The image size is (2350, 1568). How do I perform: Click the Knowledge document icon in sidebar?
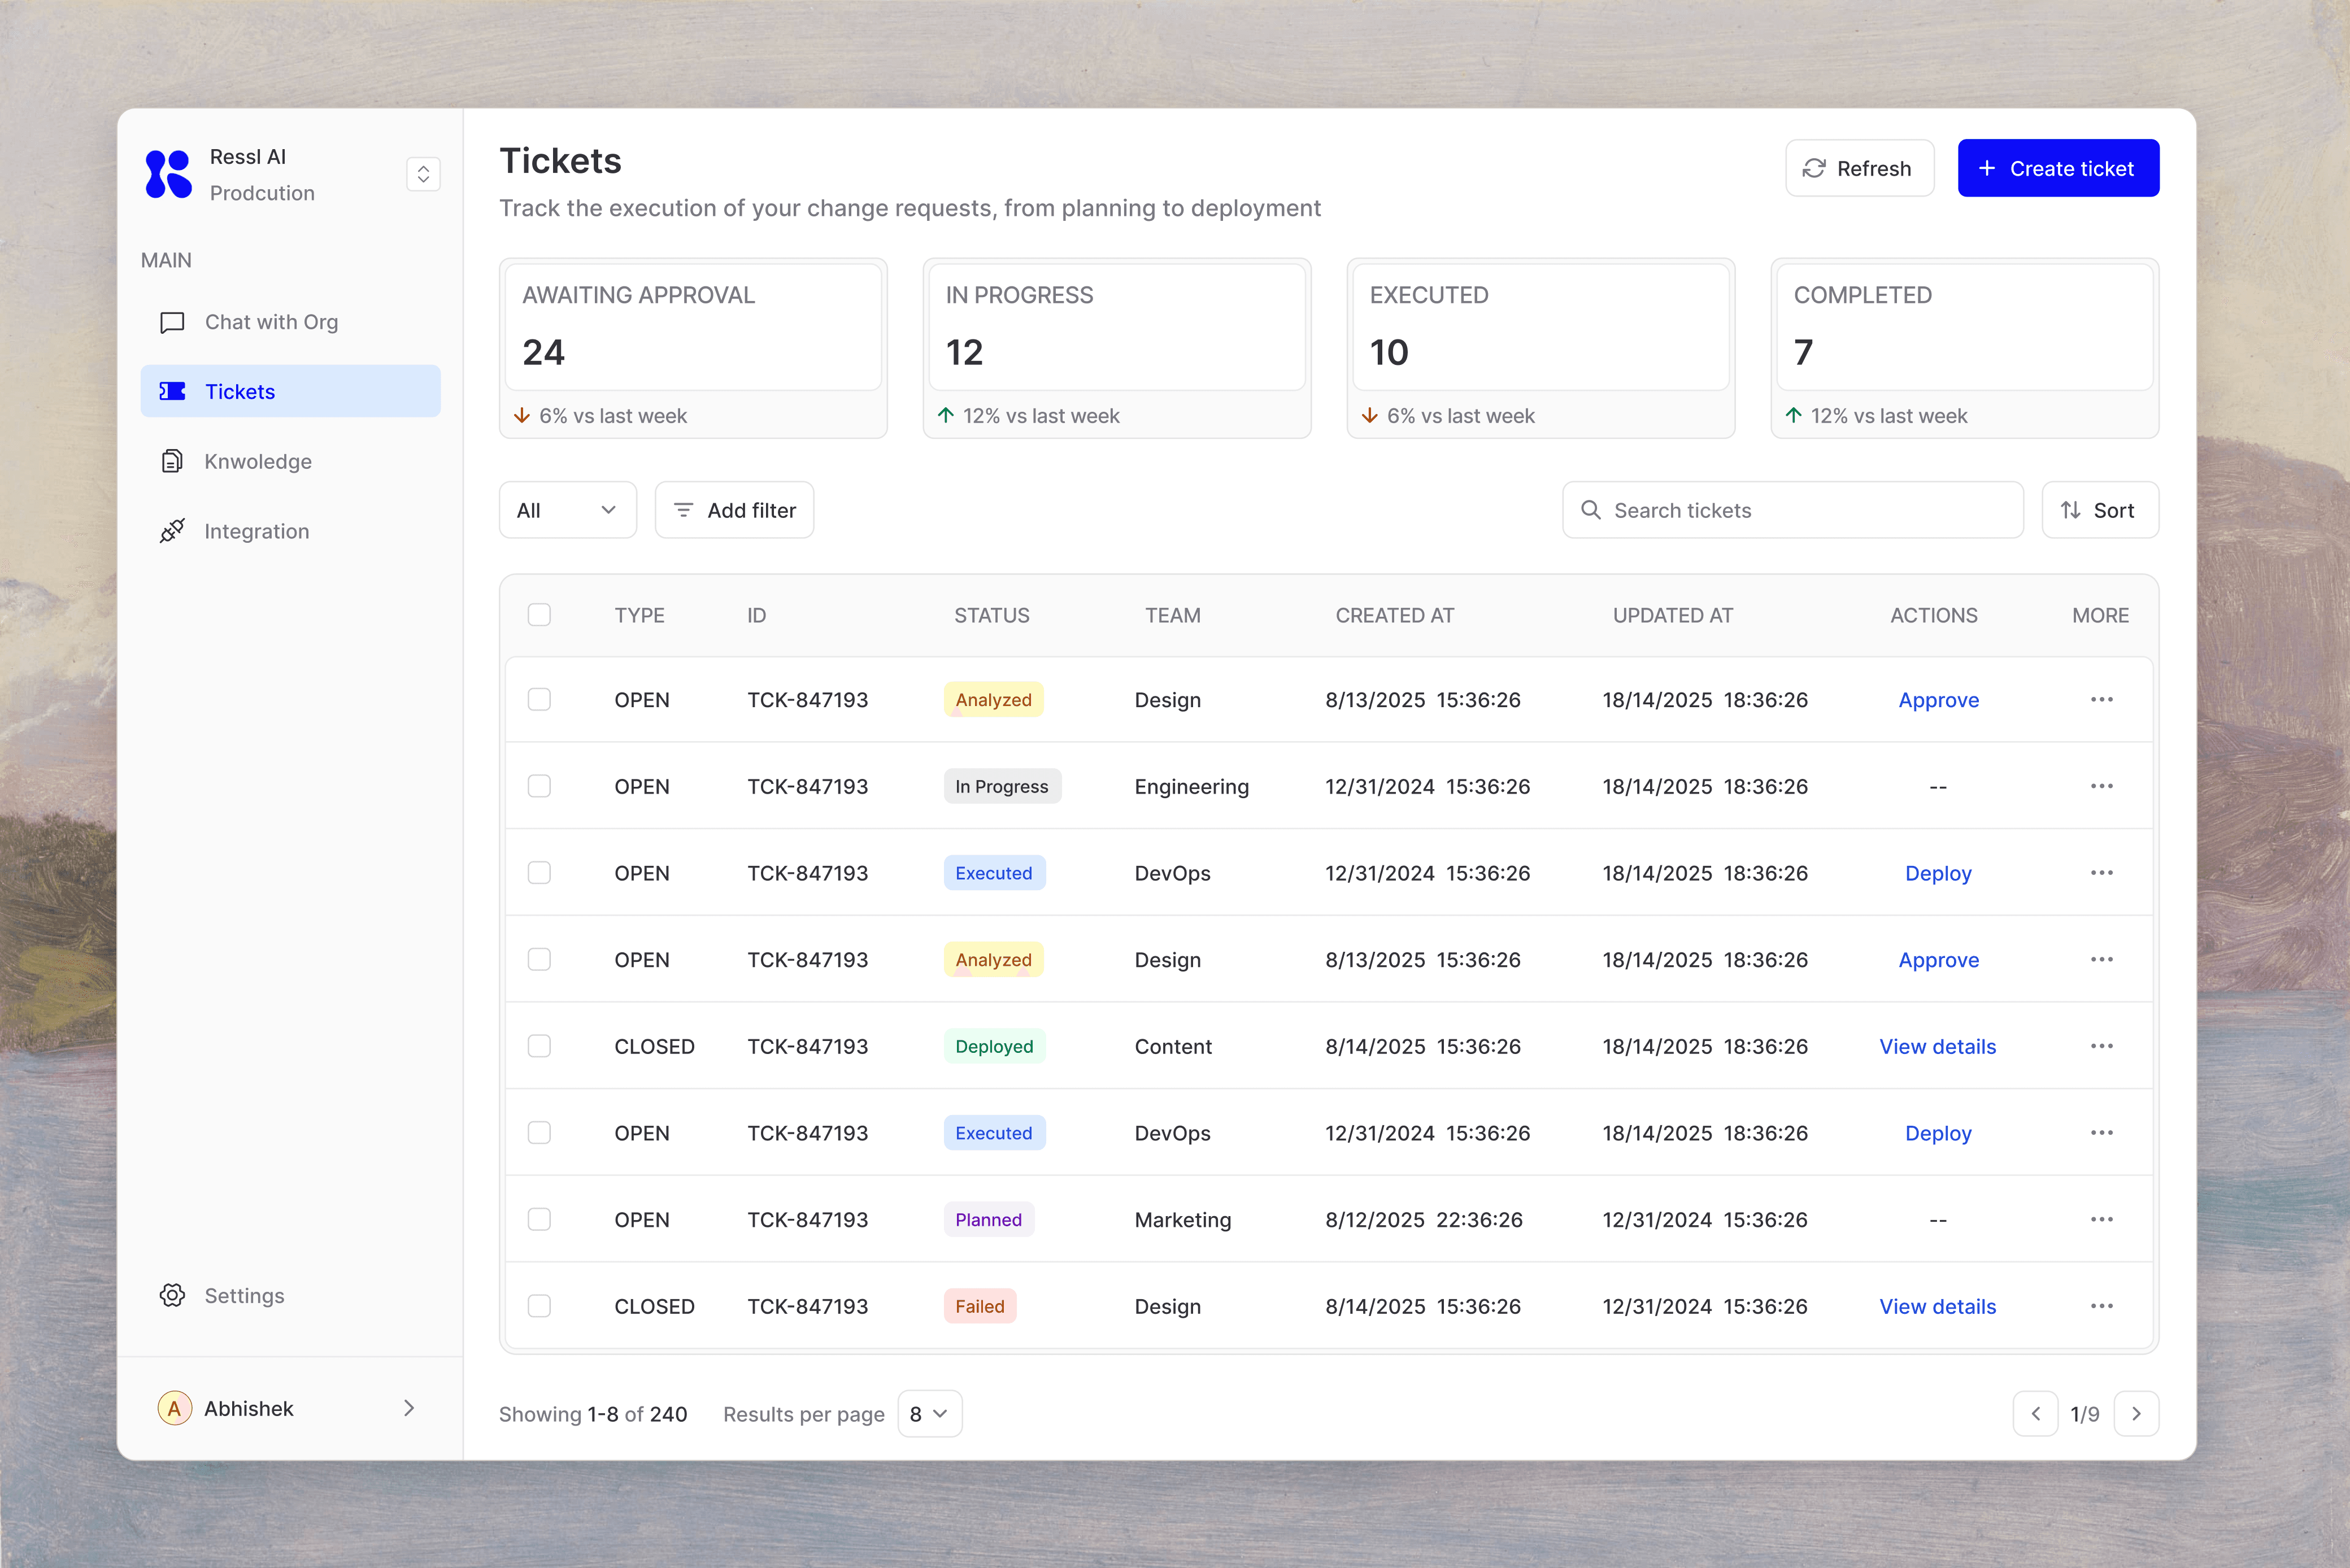[172, 461]
